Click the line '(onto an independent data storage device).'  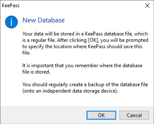[70, 91]
